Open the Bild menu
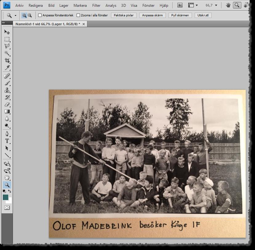This screenshot has height=250, width=255. coord(51,6)
